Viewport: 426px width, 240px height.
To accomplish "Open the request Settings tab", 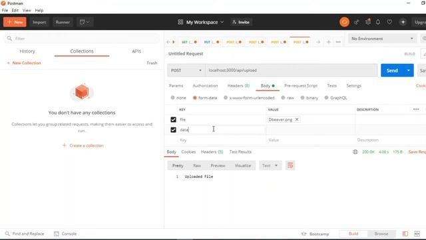I will point(353,86).
